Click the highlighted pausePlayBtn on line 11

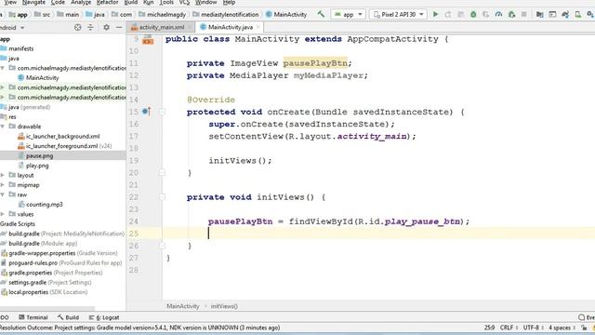(315, 63)
